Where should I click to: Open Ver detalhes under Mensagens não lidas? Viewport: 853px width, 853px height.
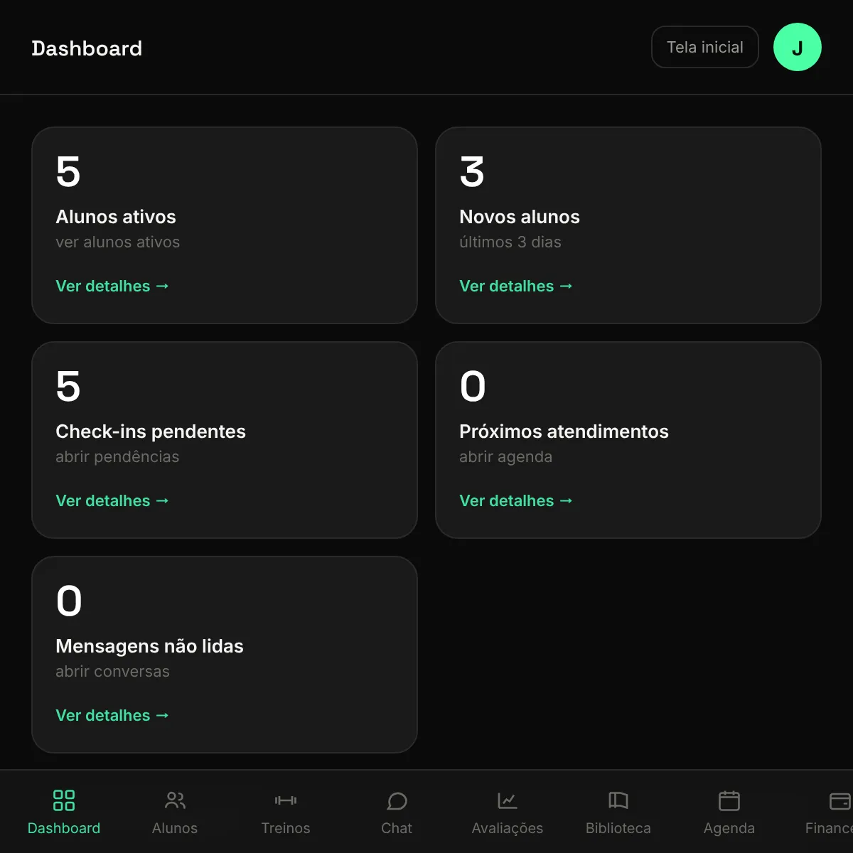tap(112, 715)
